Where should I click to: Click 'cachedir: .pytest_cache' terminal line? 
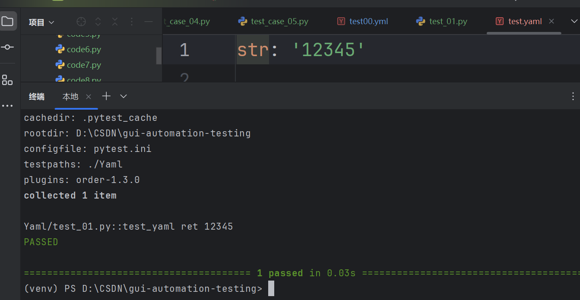coord(91,118)
